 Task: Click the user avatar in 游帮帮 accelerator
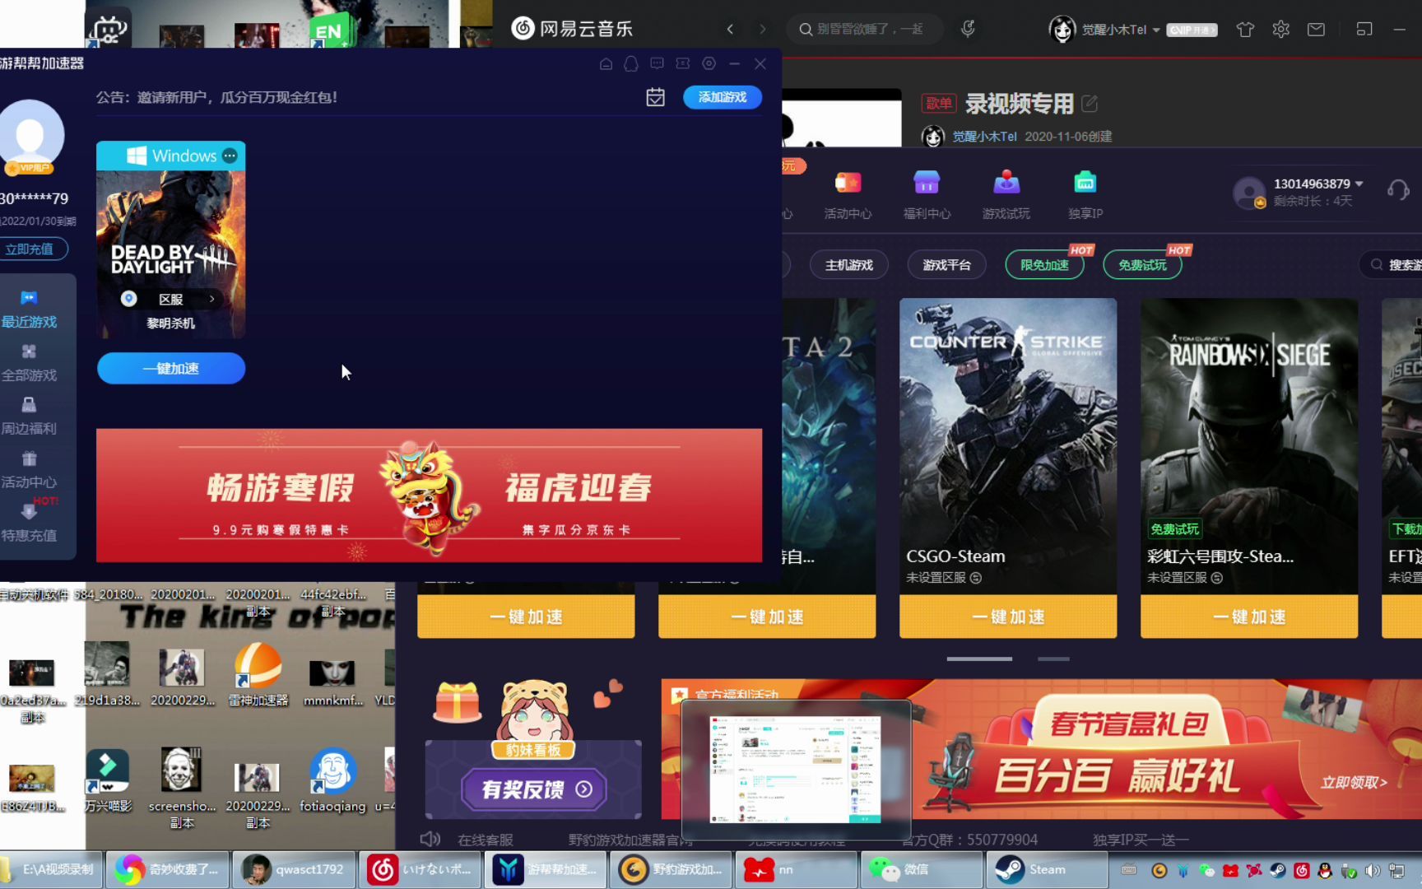pos(31,134)
